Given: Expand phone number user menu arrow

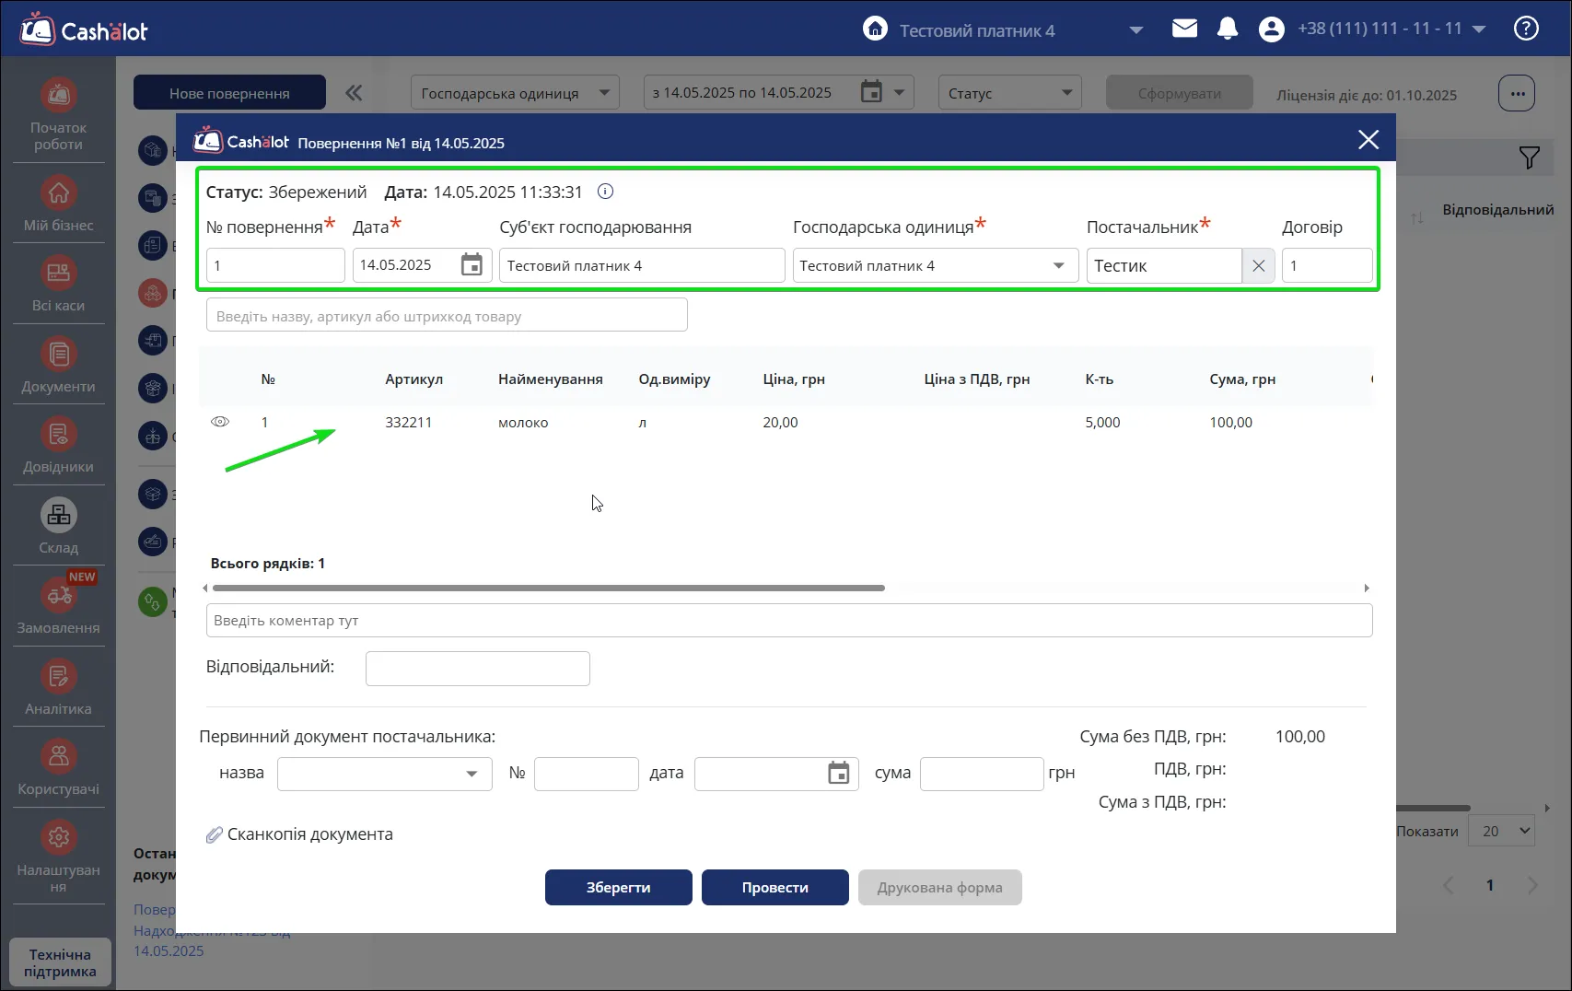Looking at the screenshot, I should point(1479,29).
